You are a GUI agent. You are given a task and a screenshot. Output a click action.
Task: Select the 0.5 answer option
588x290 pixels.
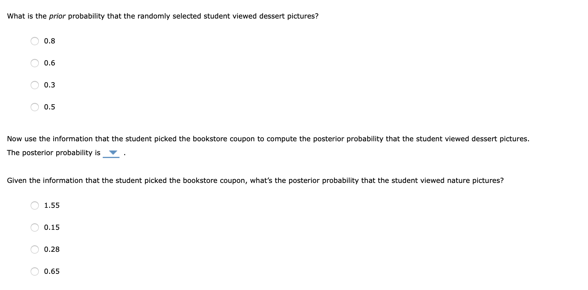click(x=35, y=107)
